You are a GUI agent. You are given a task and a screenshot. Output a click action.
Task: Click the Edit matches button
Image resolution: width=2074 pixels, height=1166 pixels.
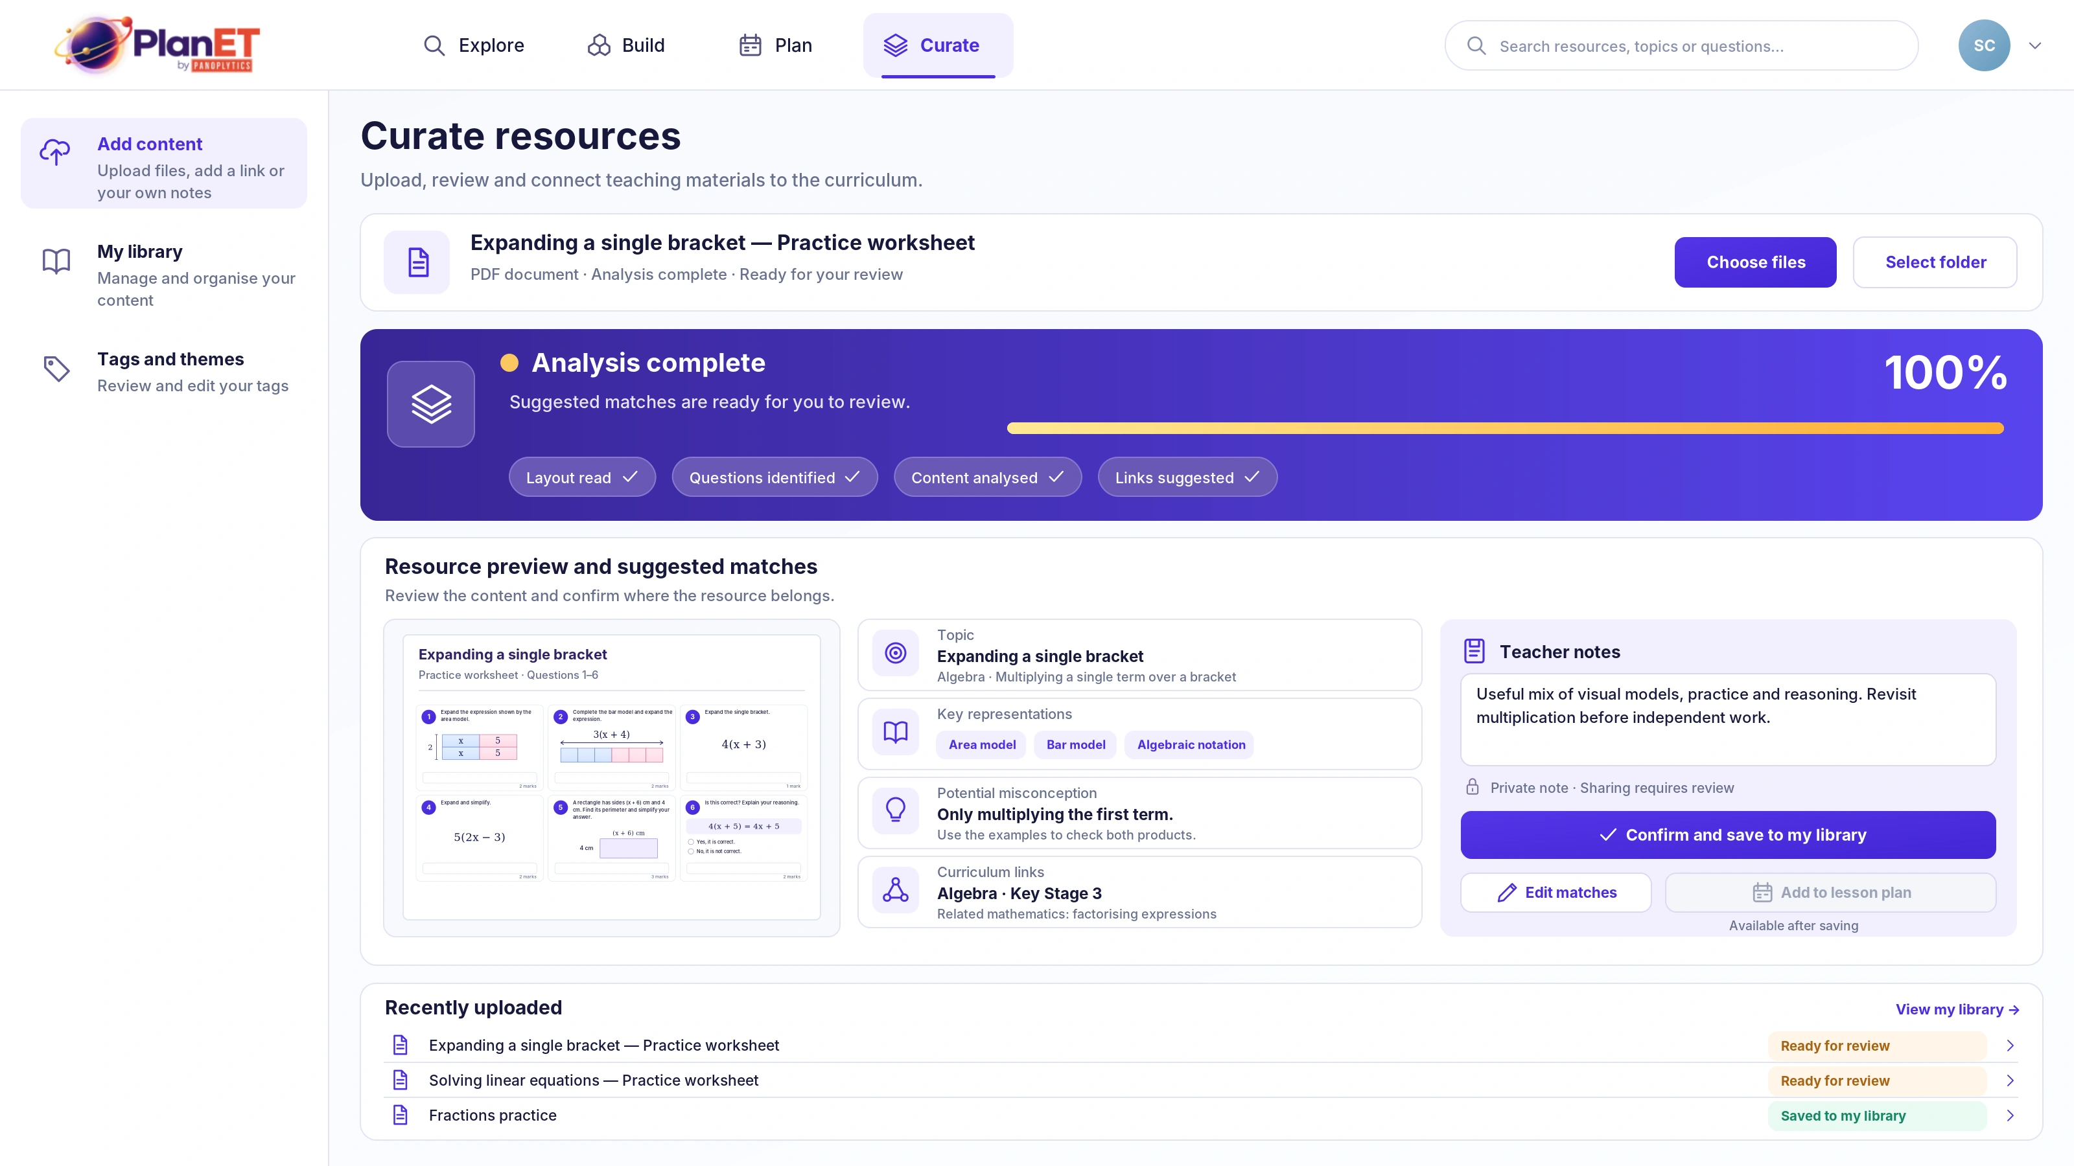pyautogui.click(x=1555, y=893)
